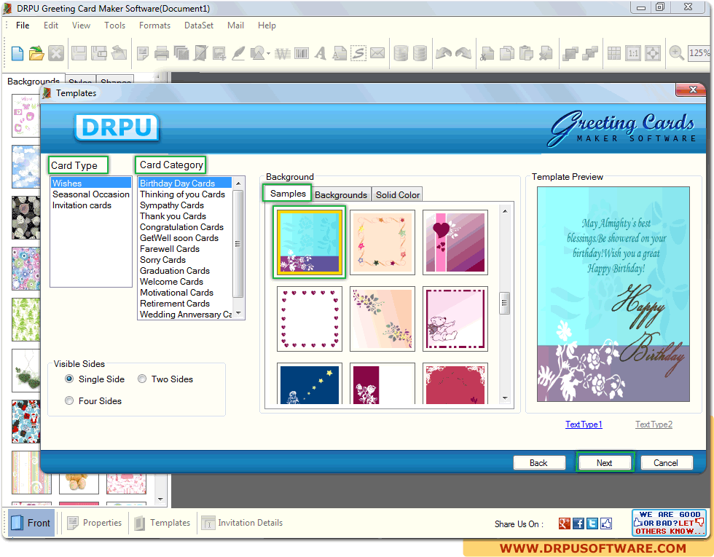Click the envelope mail icon
This screenshot has height=557, width=714.
[x=377, y=53]
